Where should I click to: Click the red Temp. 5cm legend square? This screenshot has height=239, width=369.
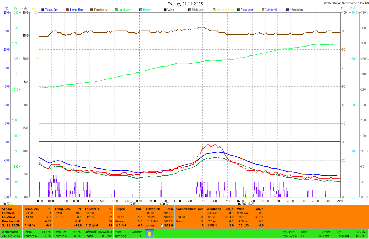(67, 10)
